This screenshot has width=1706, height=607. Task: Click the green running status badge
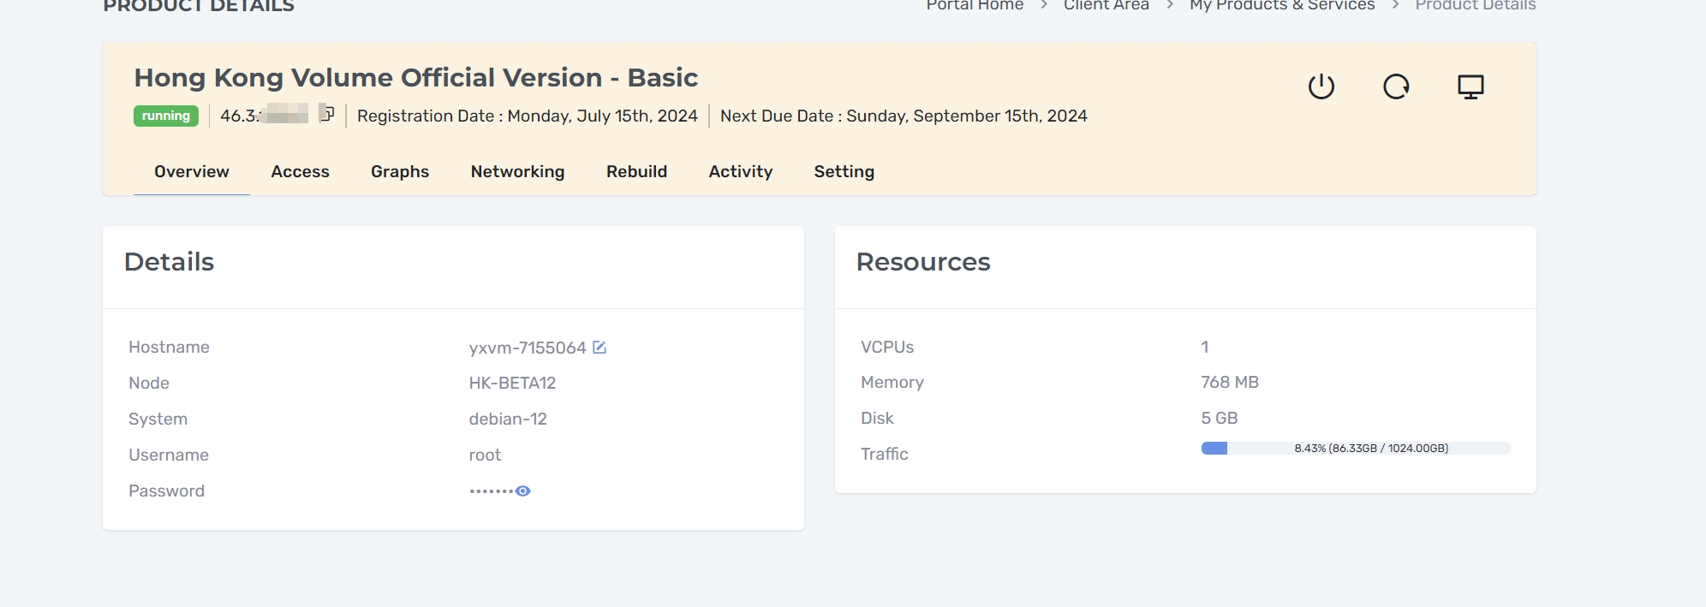(x=166, y=116)
